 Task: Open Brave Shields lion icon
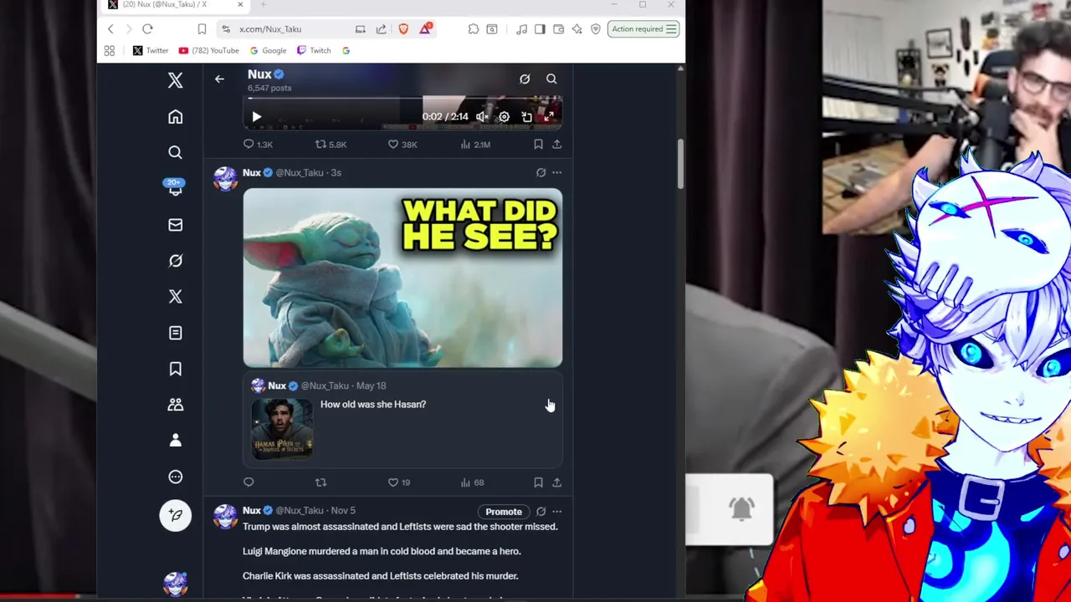click(x=403, y=29)
